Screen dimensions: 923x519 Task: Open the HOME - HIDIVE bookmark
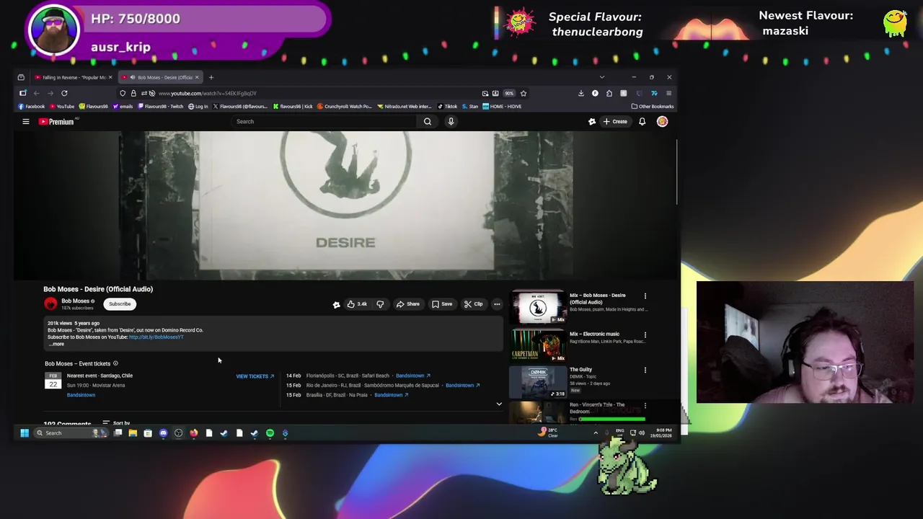click(502, 107)
